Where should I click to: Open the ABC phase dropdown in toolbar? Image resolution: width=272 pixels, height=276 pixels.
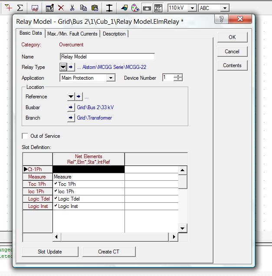pos(224,8)
